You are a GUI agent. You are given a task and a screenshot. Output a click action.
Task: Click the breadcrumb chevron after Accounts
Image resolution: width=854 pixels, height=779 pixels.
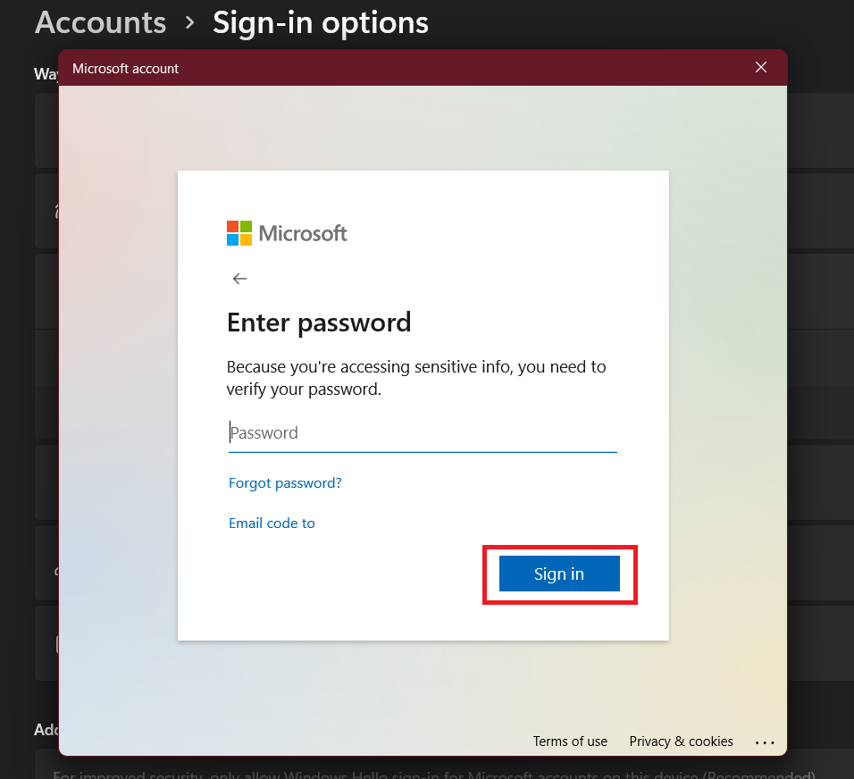pos(189,23)
